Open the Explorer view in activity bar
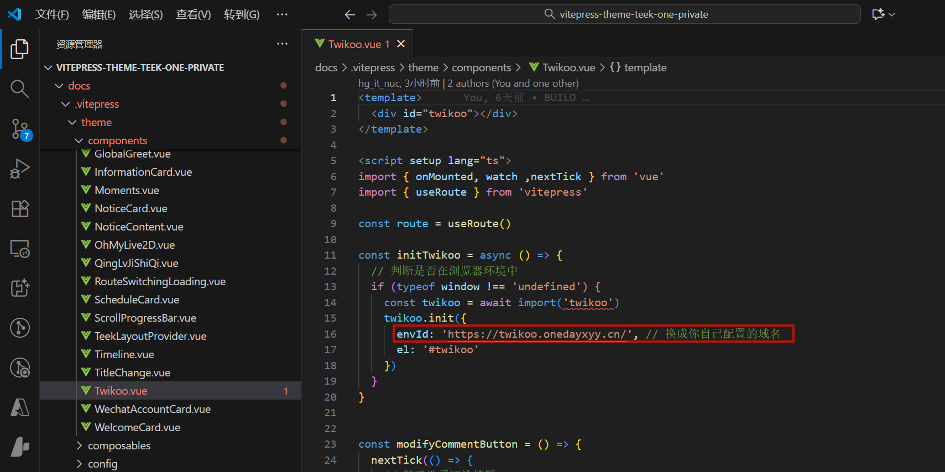Image resolution: width=945 pixels, height=472 pixels. point(20,49)
